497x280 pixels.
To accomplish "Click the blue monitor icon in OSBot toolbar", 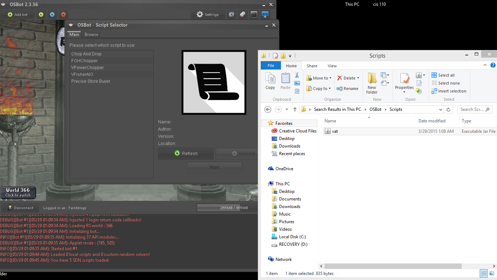I will pos(265,14).
